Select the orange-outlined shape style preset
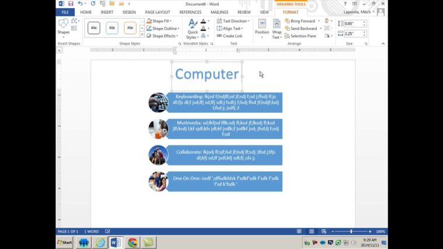 [130, 27]
